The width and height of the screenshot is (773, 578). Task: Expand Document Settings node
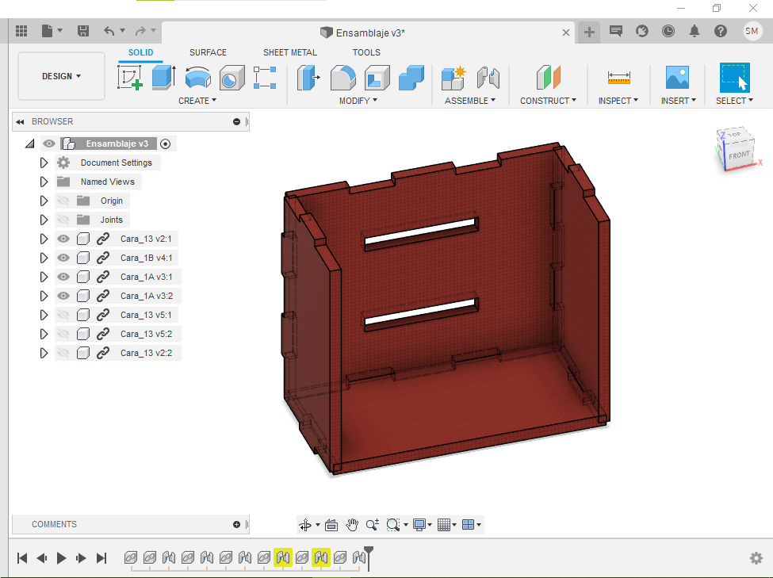point(44,163)
